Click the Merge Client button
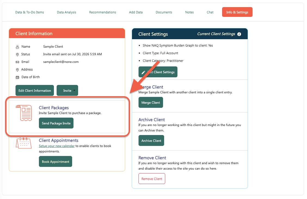Screen dimensions: 307x199 pyautogui.click(x=151, y=102)
